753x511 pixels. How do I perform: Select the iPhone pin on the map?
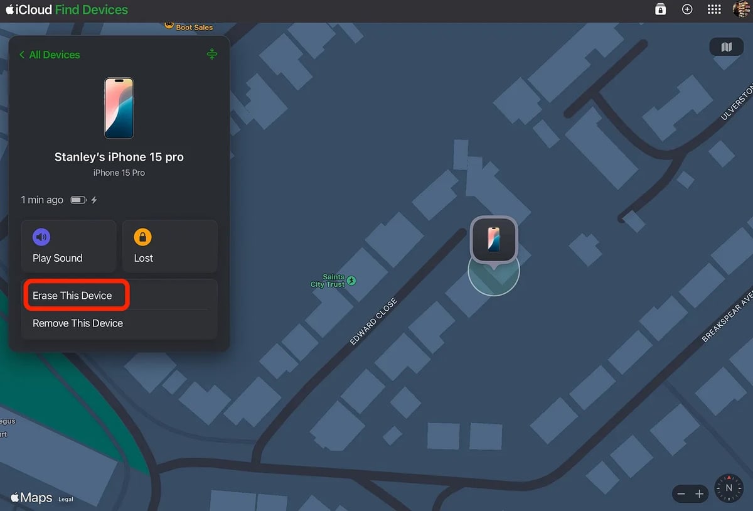[494, 240]
